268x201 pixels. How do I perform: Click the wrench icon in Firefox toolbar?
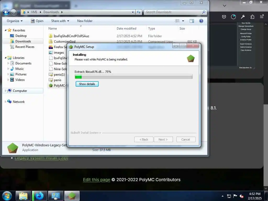243,16
